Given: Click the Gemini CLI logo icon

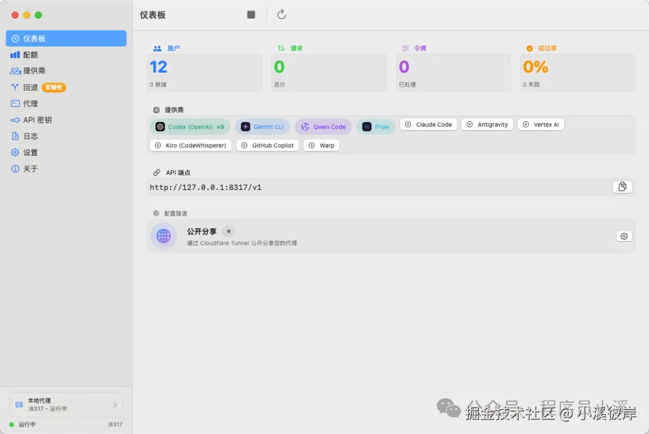Looking at the screenshot, I should pyautogui.click(x=245, y=127).
